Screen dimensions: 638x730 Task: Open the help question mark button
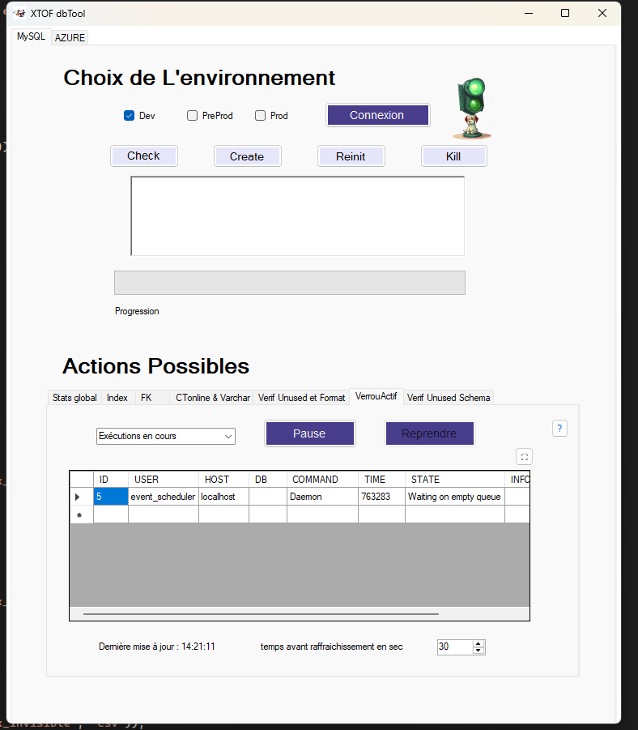pyautogui.click(x=559, y=428)
